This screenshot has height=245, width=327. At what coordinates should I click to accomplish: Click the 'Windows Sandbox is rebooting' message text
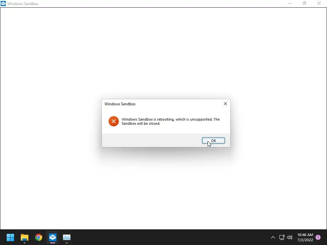[x=171, y=121]
